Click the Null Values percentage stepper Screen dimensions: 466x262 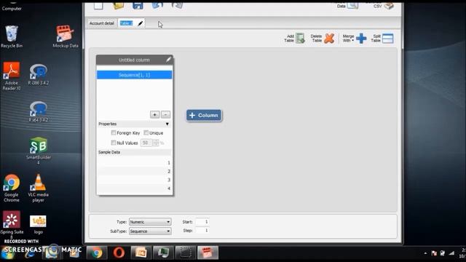156,143
